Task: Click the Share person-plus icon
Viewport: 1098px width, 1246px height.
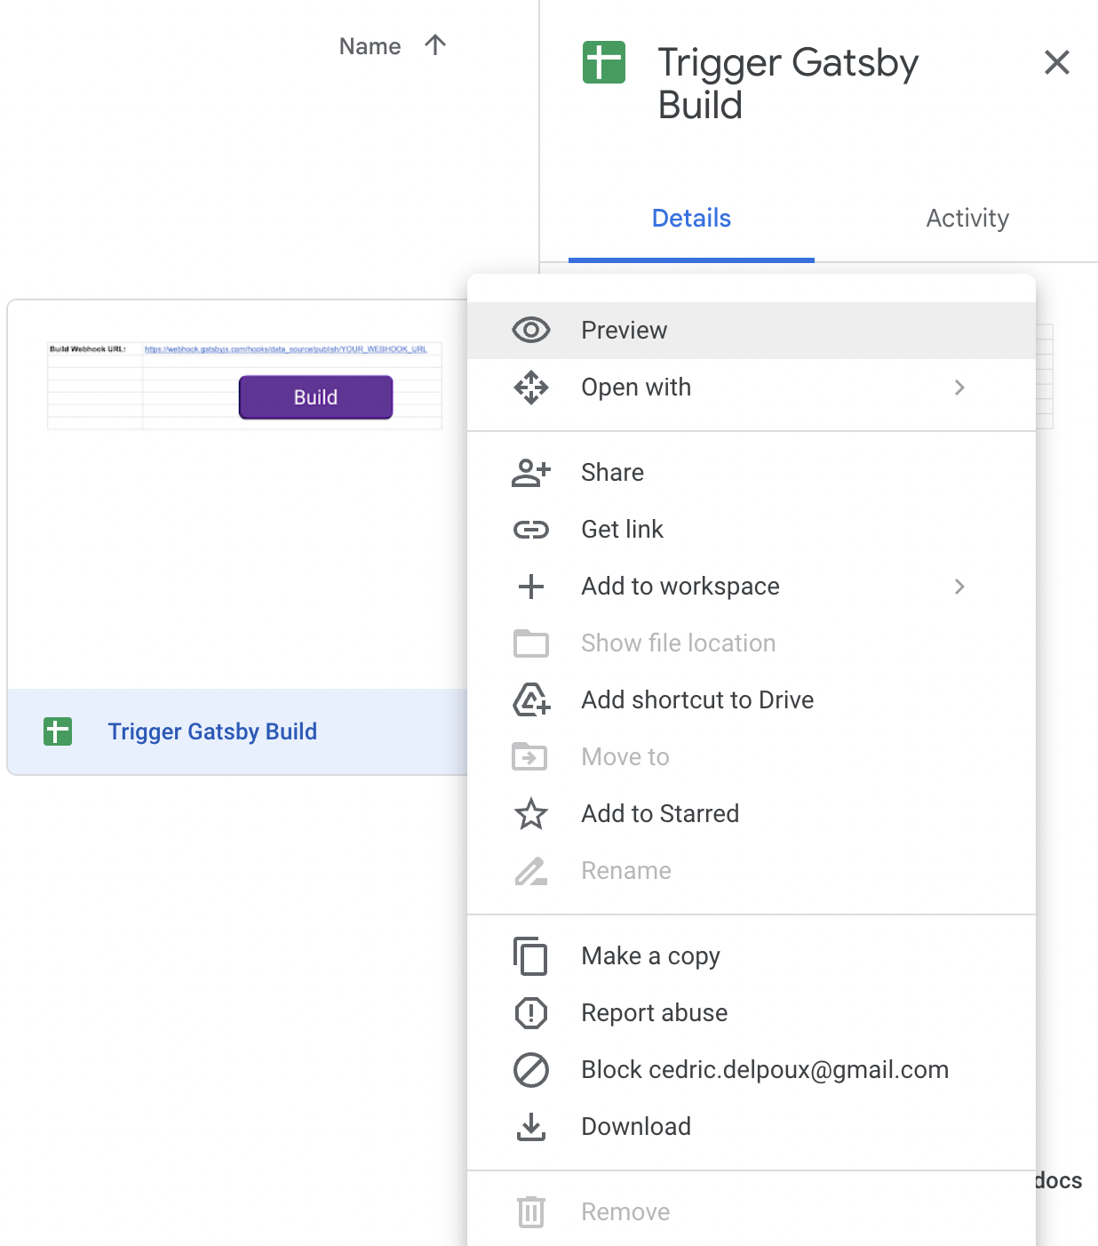Action: click(x=531, y=473)
